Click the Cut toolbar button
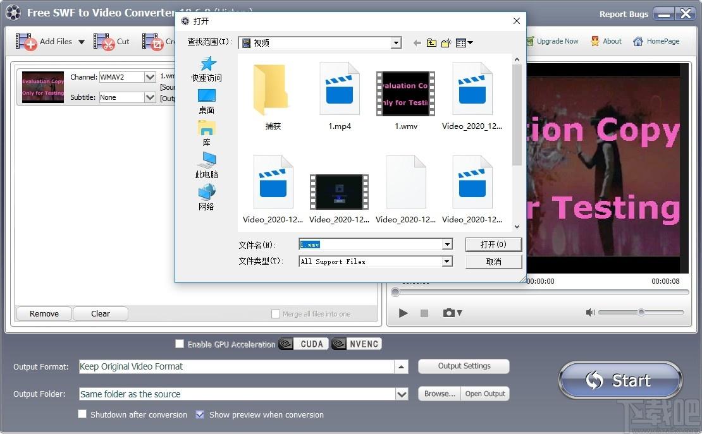The height and width of the screenshot is (434, 702). pyautogui.click(x=111, y=42)
